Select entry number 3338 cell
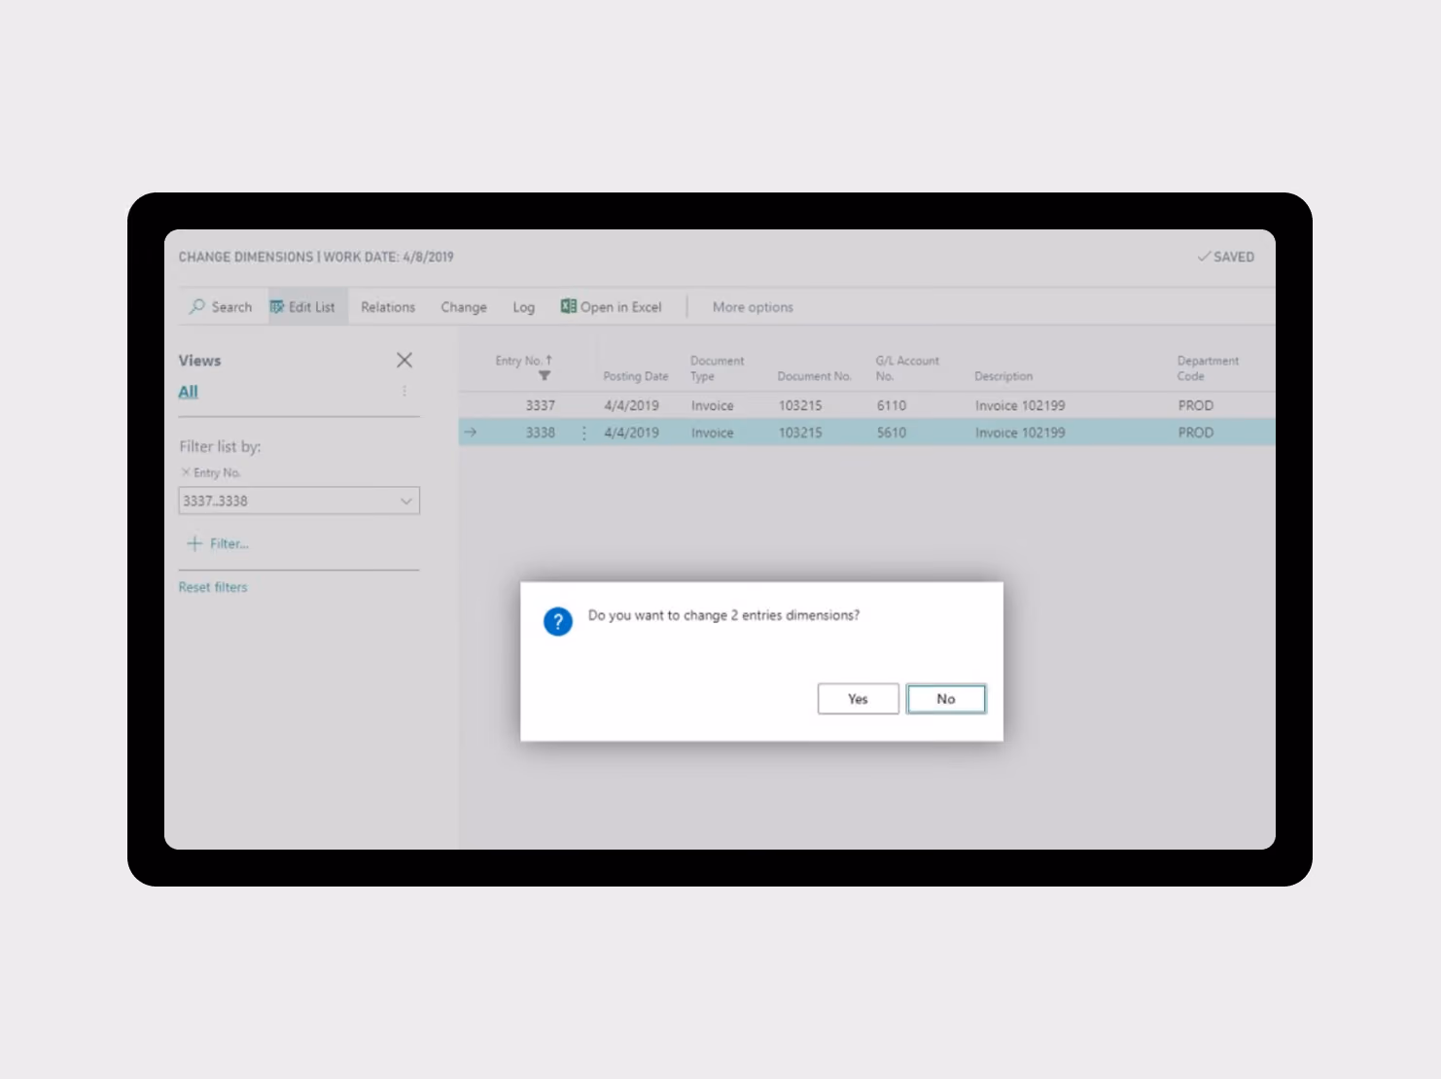1441x1079 pixels. click(541, 433)
